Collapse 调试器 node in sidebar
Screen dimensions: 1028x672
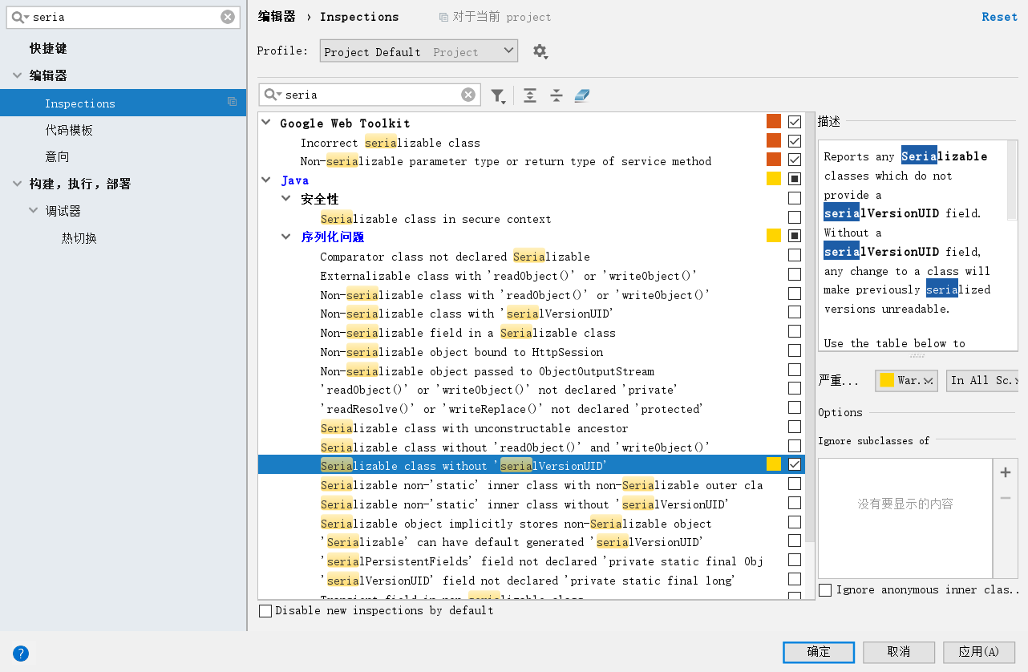(x=34, y=211)
